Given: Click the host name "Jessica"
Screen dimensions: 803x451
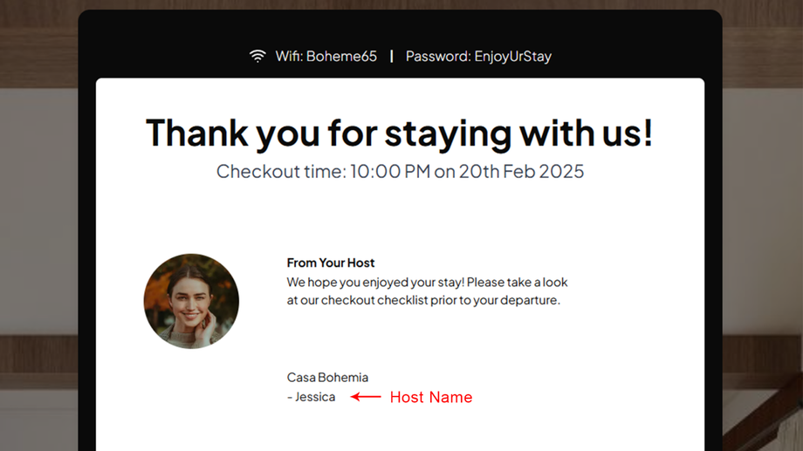Looking at the screenshot, I should pyautogui.click(x=315, y=397).
